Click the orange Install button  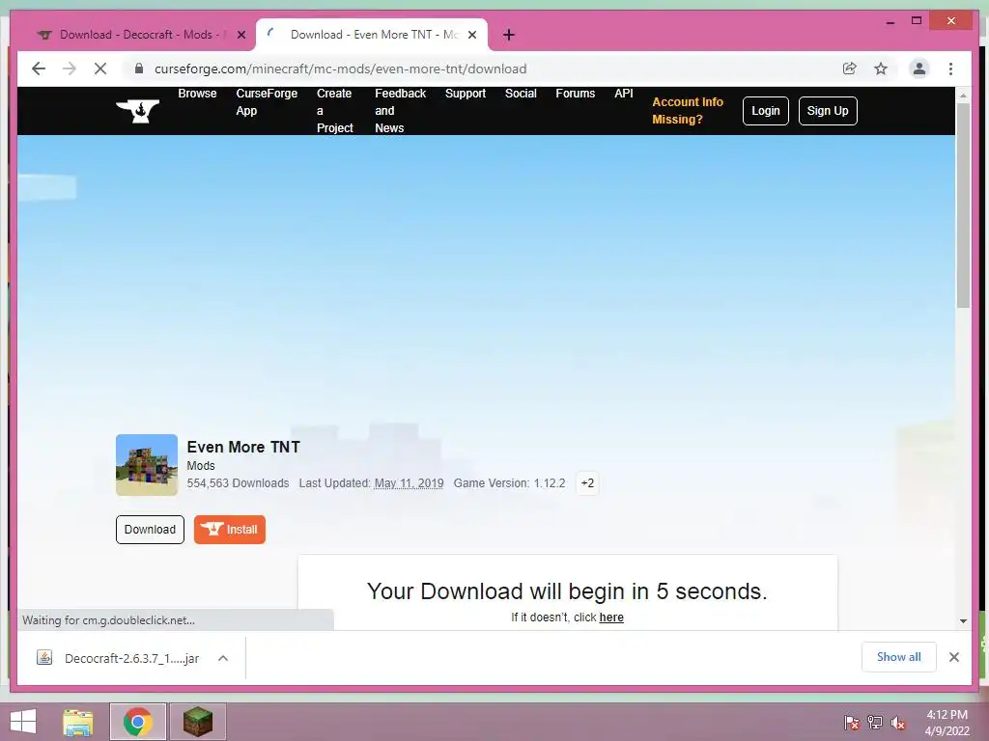(230, 530)
